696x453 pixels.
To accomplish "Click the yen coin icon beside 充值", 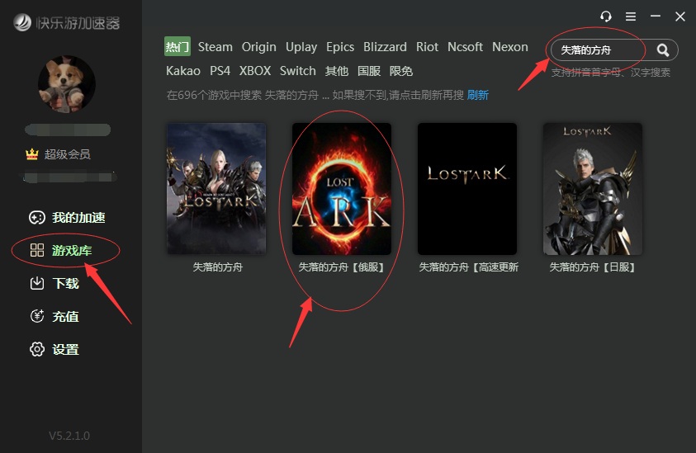I will pyautogui.click(x=37, y=316).
